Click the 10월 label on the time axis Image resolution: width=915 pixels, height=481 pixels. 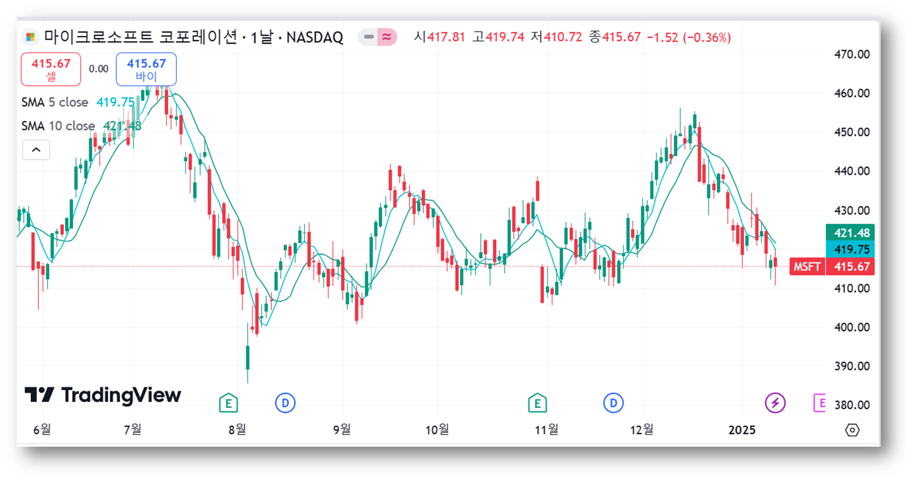point(437,430)
